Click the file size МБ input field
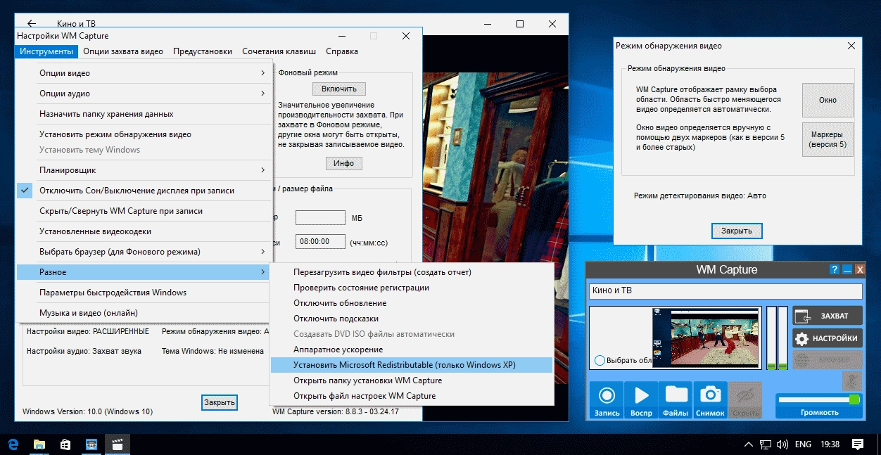 click(x=320, y=218)
